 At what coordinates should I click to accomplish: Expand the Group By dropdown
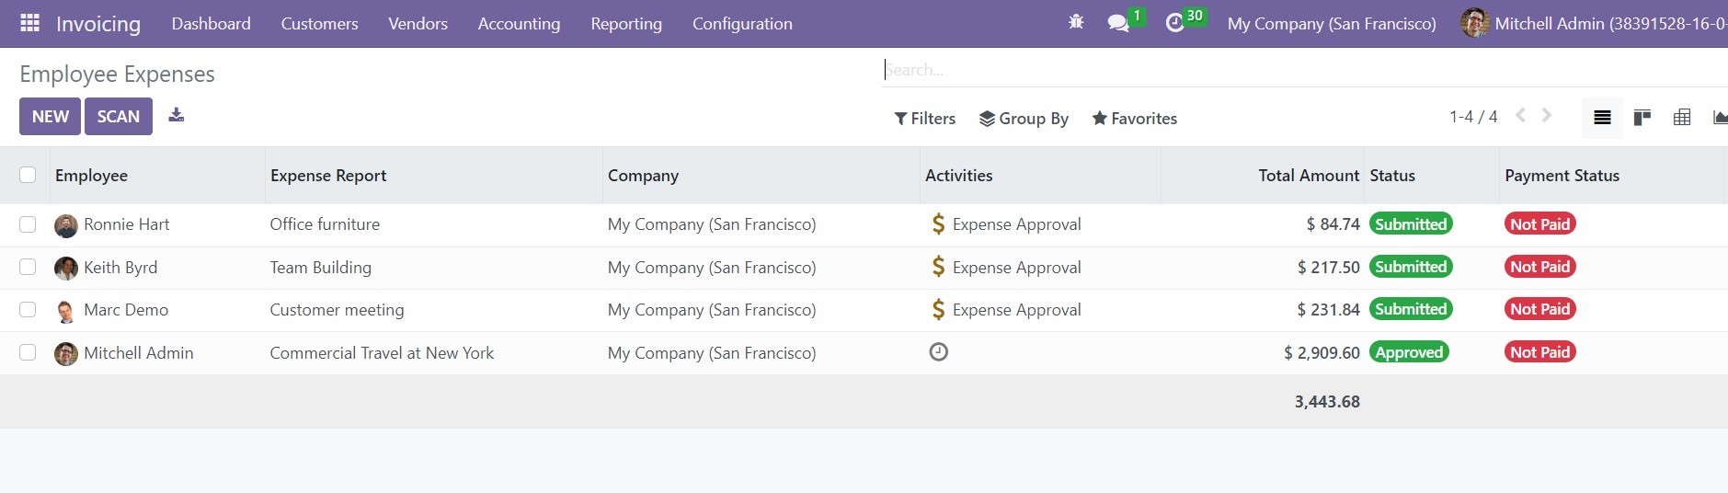[x=1024, y=119]
